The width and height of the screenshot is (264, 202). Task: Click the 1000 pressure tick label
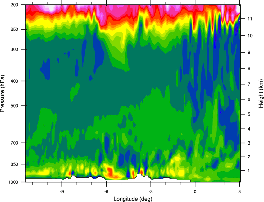[13, 182]
